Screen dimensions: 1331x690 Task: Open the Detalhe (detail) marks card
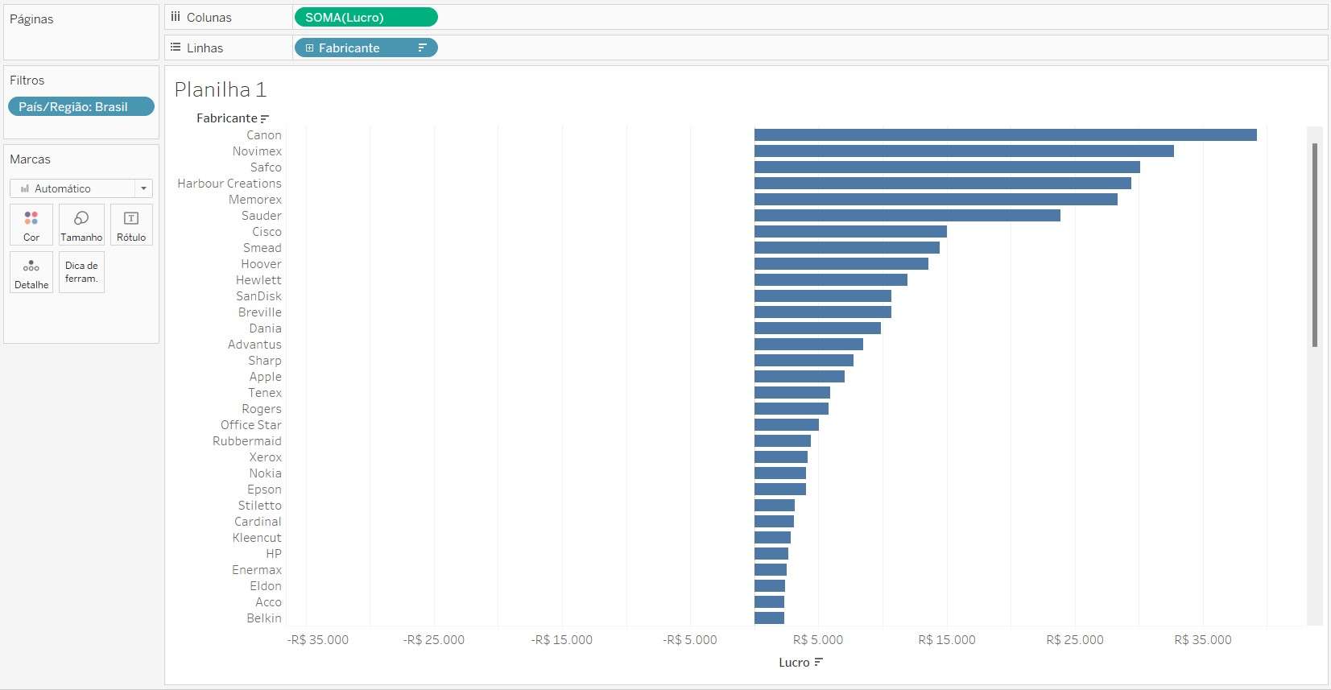coord(31,272)
